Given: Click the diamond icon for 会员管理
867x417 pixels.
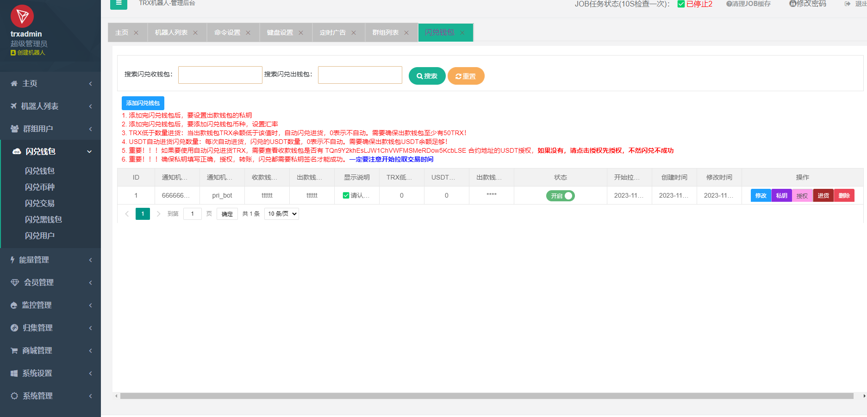Looking at the screenshot, I should tap(15, 282).
